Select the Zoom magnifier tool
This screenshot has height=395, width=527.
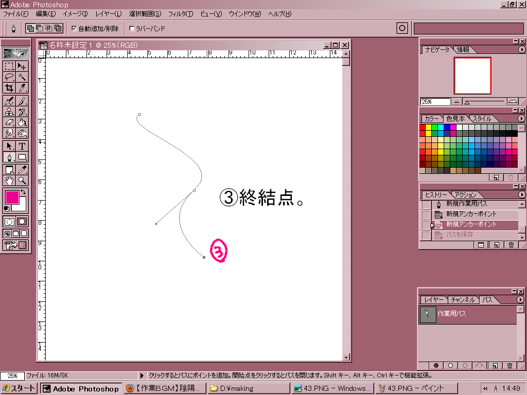click(22, 181)
